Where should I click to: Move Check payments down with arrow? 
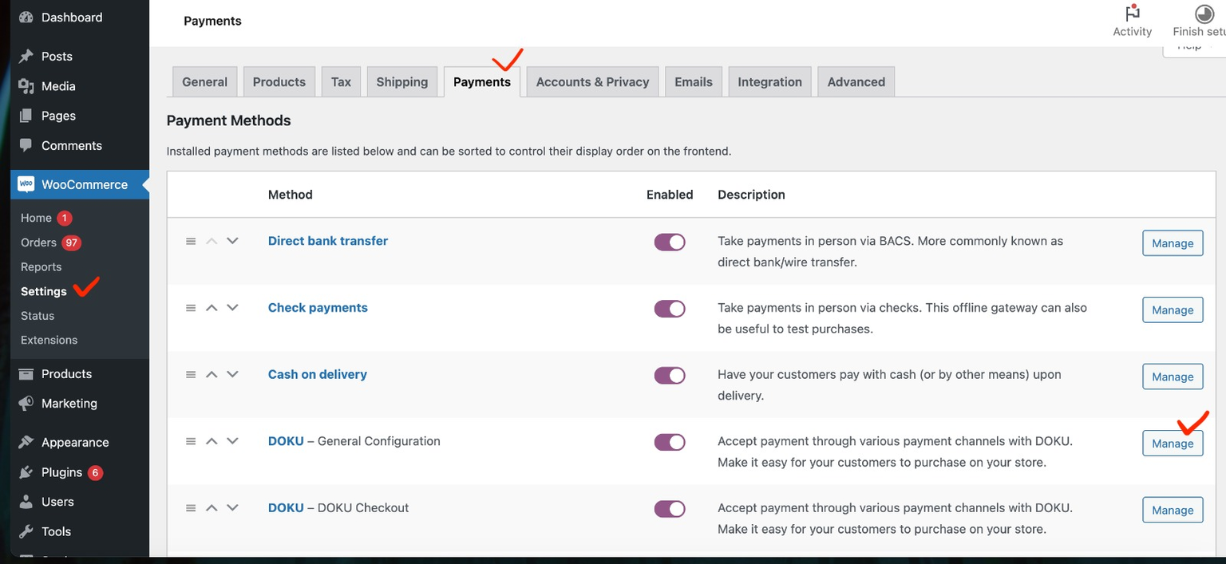pos(232,308)
